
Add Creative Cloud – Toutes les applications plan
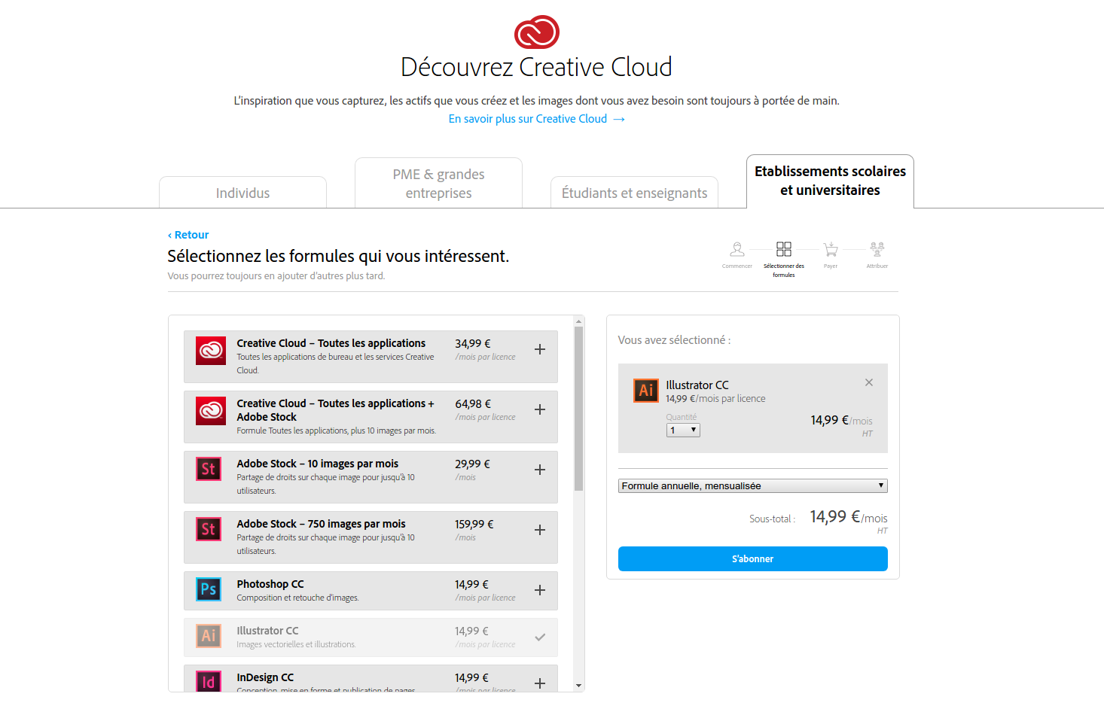(540, 349)
